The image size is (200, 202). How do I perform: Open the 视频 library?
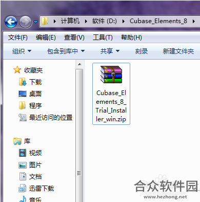(x=35, y=153)
